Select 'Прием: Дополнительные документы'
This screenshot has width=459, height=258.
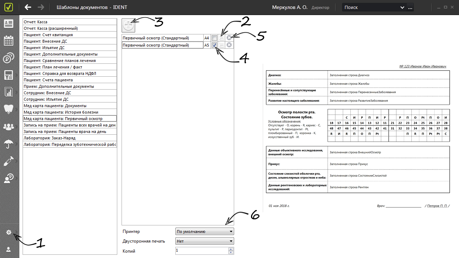(70, 86)
